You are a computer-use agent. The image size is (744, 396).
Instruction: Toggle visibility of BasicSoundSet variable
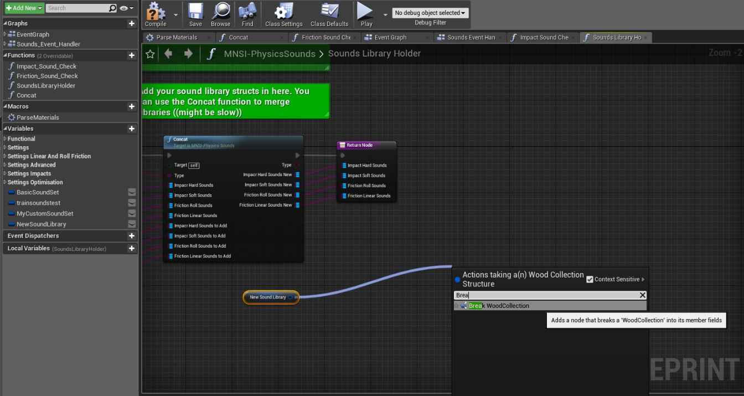click(132, 192)
